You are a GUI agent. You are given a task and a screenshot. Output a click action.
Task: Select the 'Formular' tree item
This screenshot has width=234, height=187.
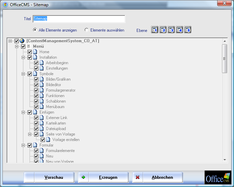[46, 145]
